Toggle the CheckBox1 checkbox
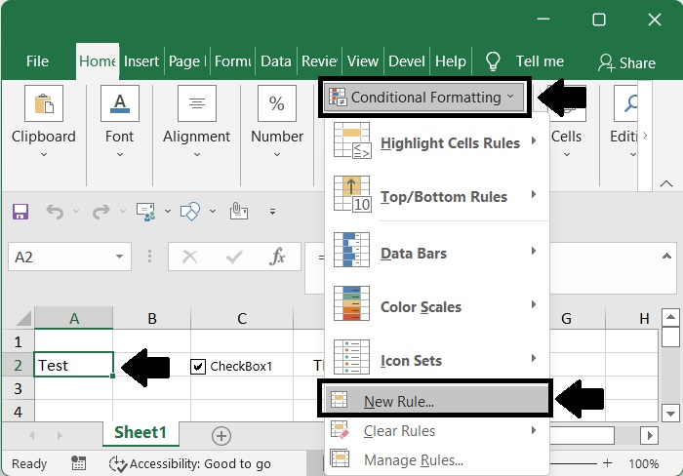This screenshot has width=683, height=476. click(199, 366)
